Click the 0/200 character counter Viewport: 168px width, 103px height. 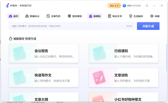tap(129, 26)
